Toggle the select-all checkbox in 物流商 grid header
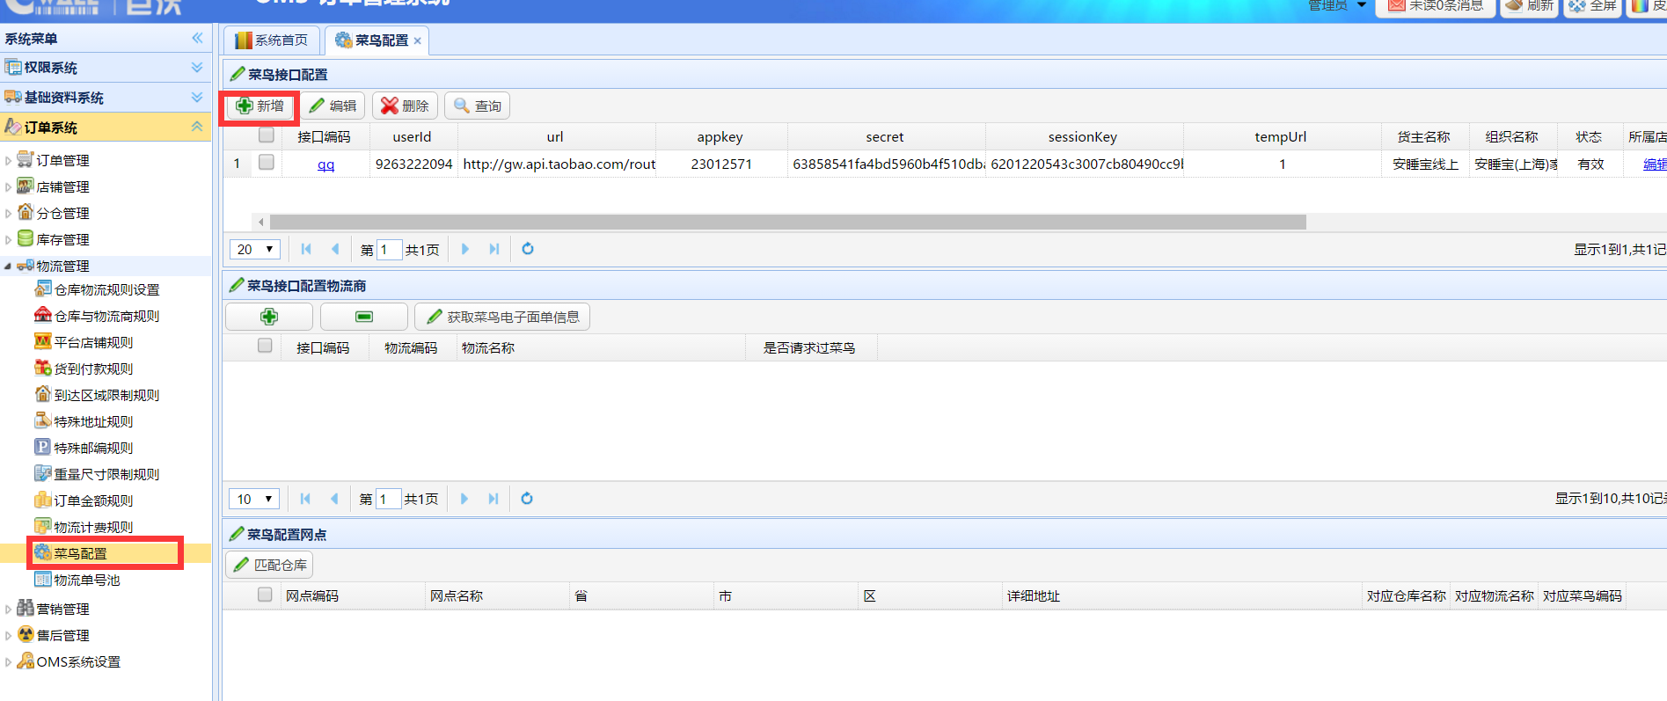Viewport: 1667px width, 701px height. tap(265, 346)
